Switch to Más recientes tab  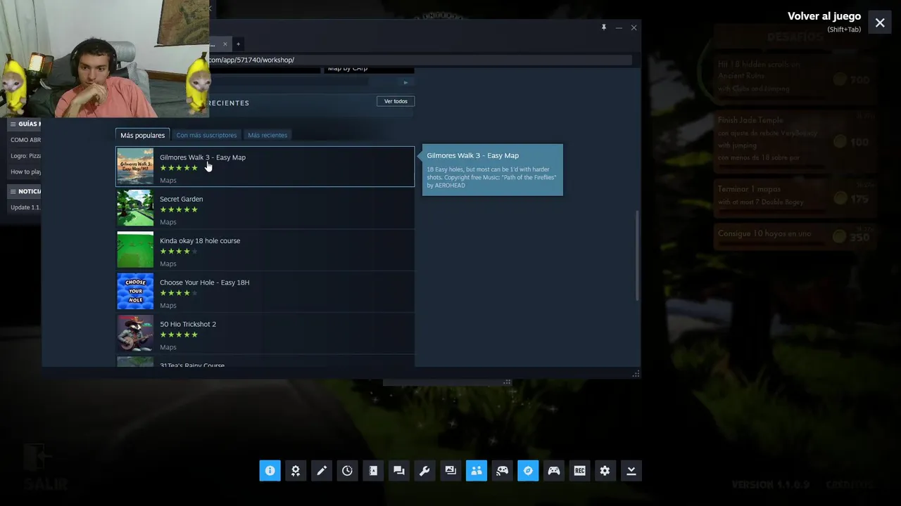[x=267, y=135]
